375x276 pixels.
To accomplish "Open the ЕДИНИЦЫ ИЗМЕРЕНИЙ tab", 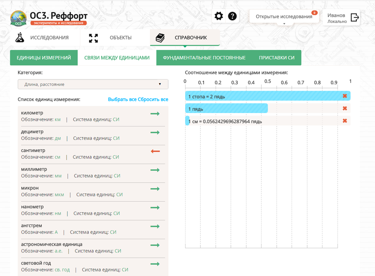I will click(x=44, y=58).
